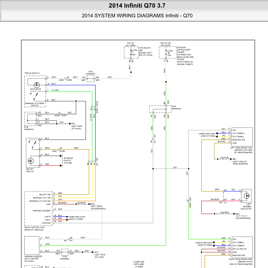Screen dimensions: 268x268
Task: Click the LED symbol inside the IBA off switch
Action: click(31, 161)
